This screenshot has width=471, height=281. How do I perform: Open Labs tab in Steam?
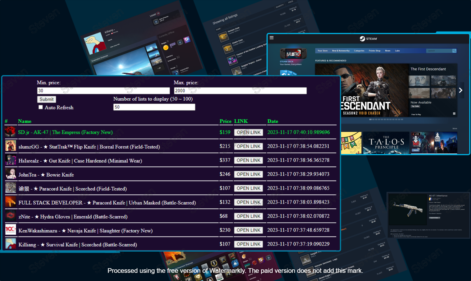[x=397, y=51]
